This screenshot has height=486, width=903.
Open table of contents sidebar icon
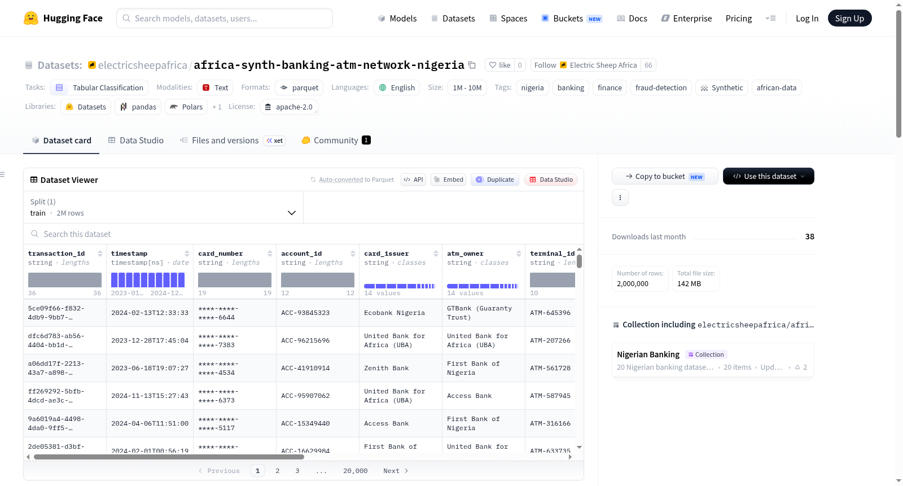3,174
